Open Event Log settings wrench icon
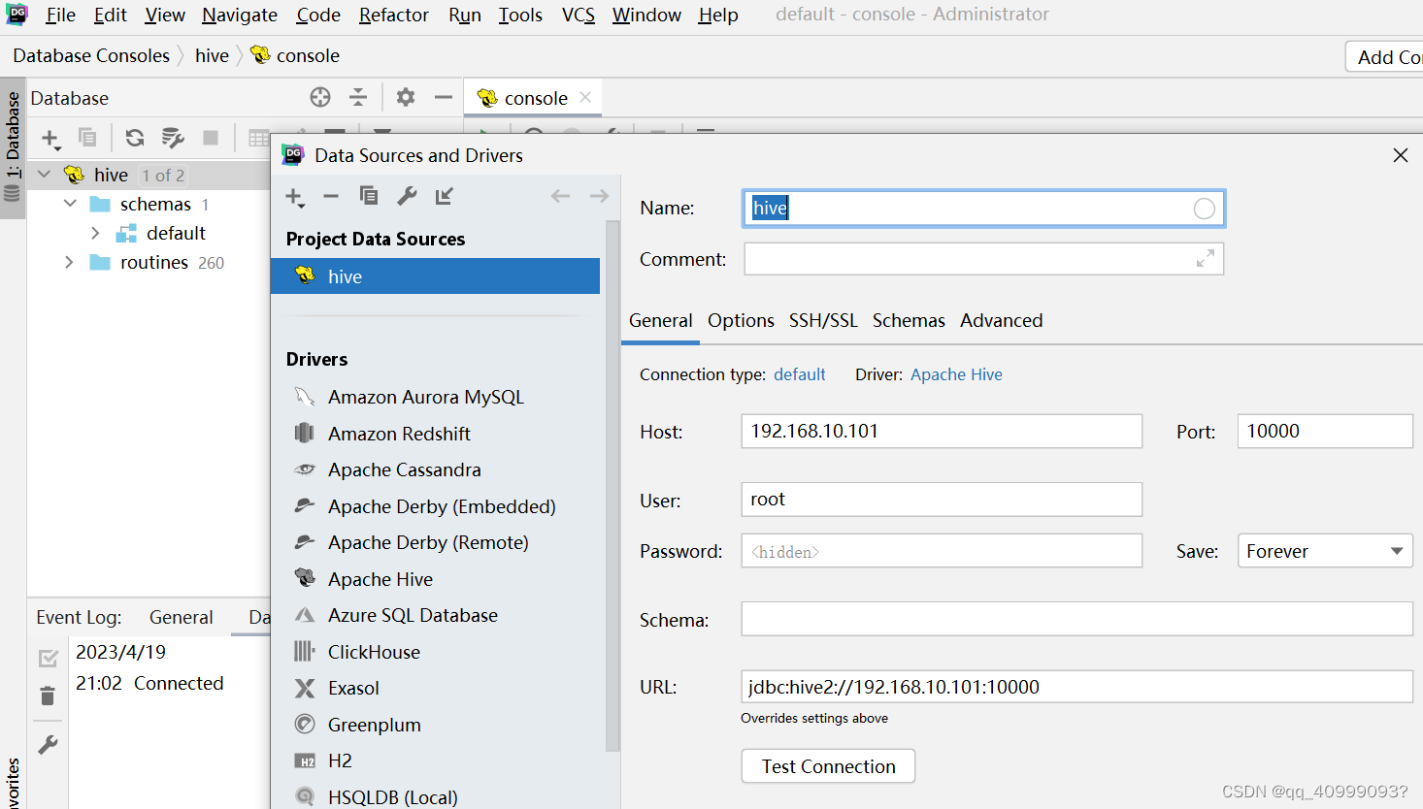The image size is (1423, 809). click(x=48, y=745)
